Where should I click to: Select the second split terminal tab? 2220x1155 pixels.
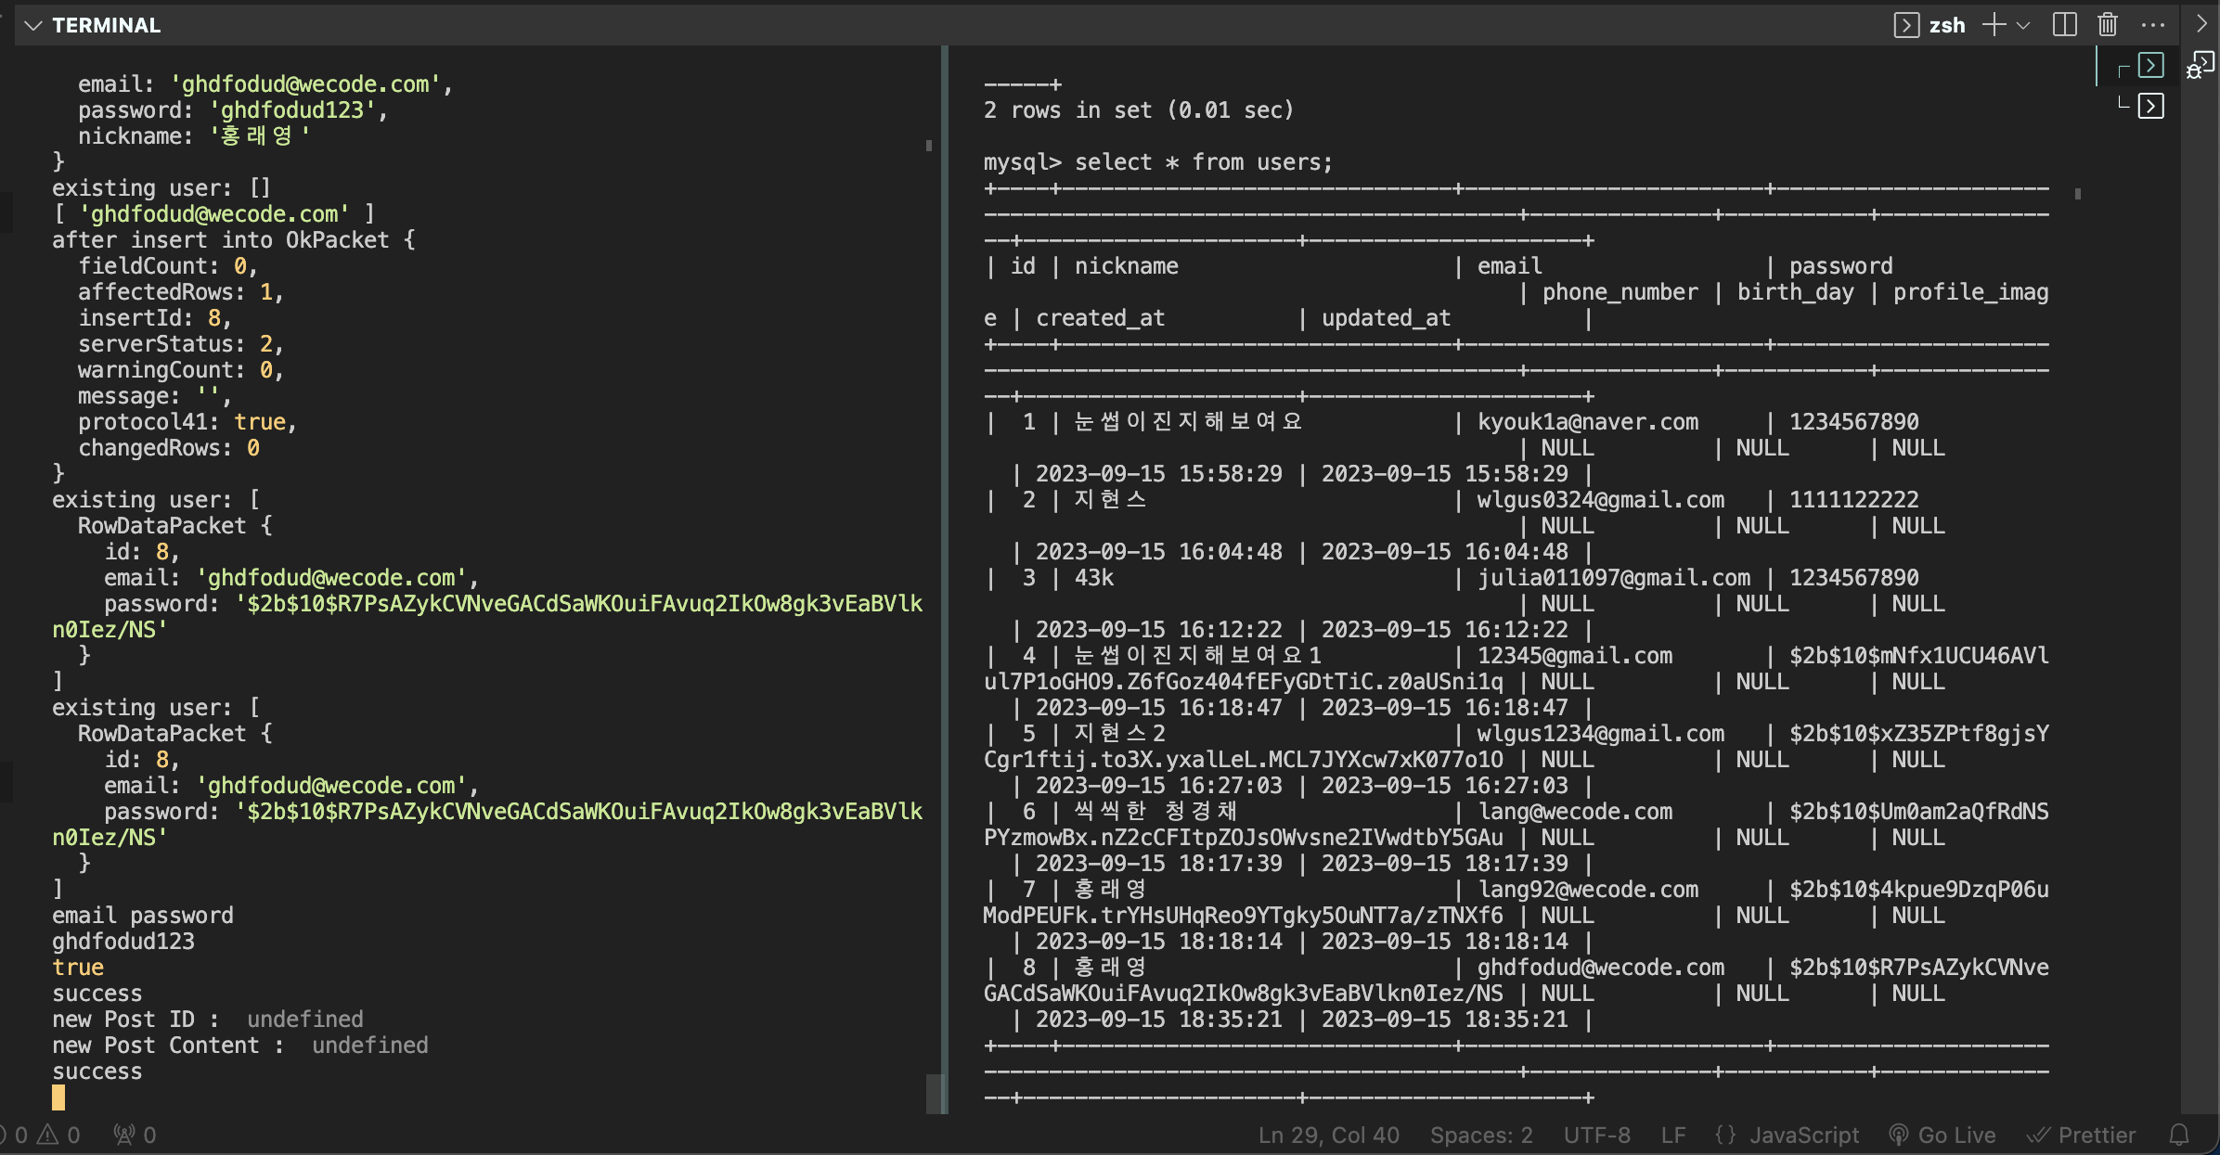2150,106
